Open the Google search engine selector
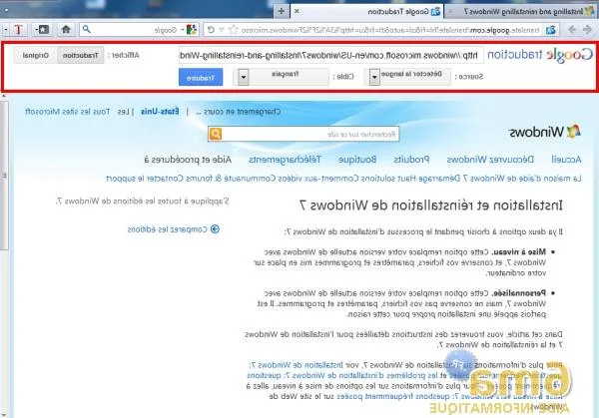Screen dimensions: 599x418 point(190,29)
